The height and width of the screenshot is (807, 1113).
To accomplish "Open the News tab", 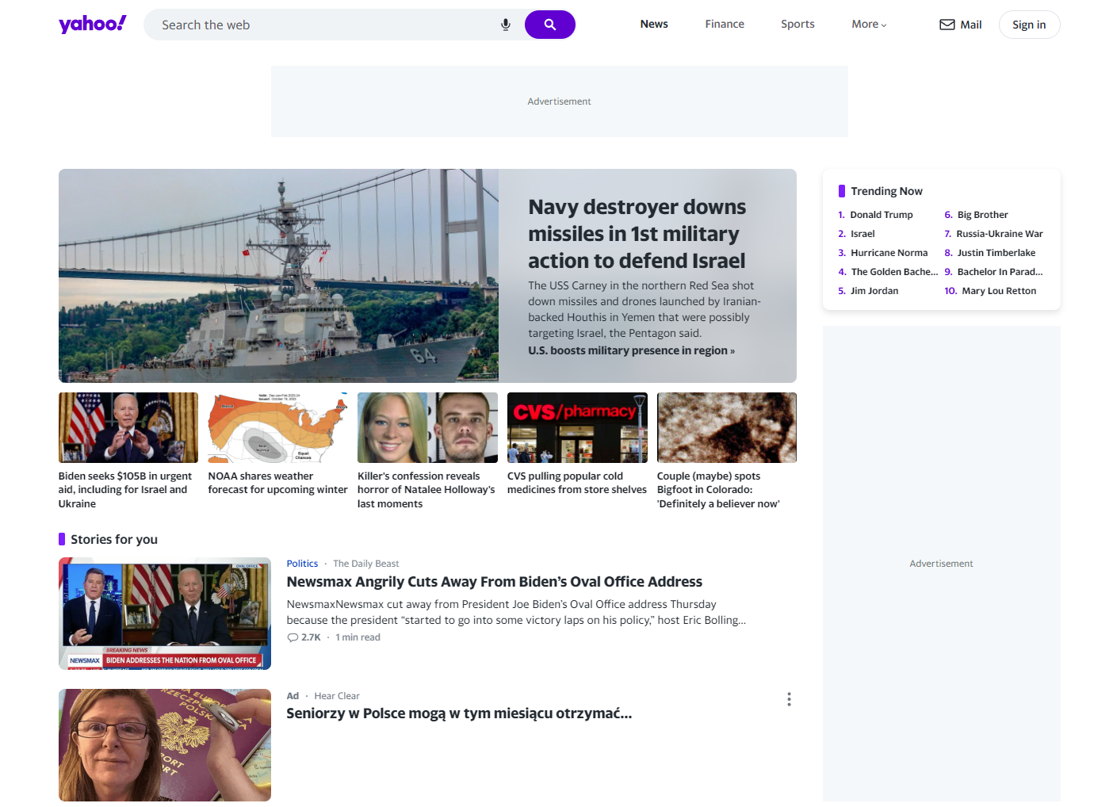I will click(x=654, y=25).
